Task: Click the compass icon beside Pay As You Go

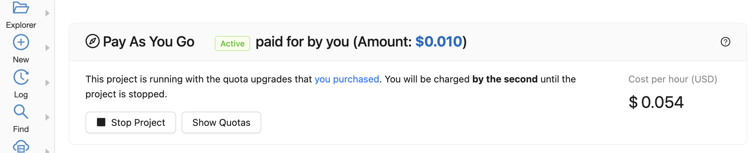Action: (92, 41)
